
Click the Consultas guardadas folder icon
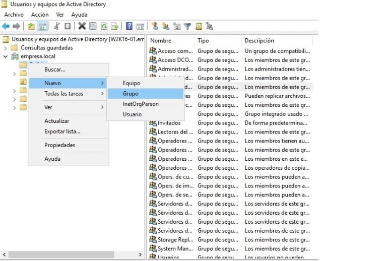click(x=14, y=47)
